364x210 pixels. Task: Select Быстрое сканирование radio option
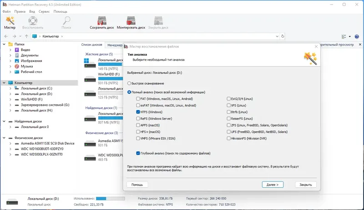pos(129,83)
